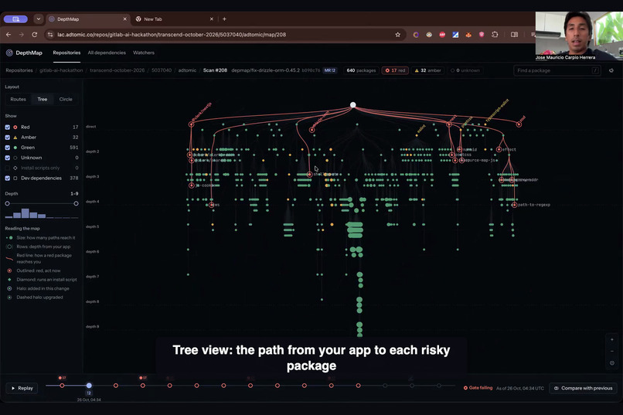The width and height of the screenshot is (623, 415).
Task: Select the red js-cookie node
Action: click(x=192, y=185)
